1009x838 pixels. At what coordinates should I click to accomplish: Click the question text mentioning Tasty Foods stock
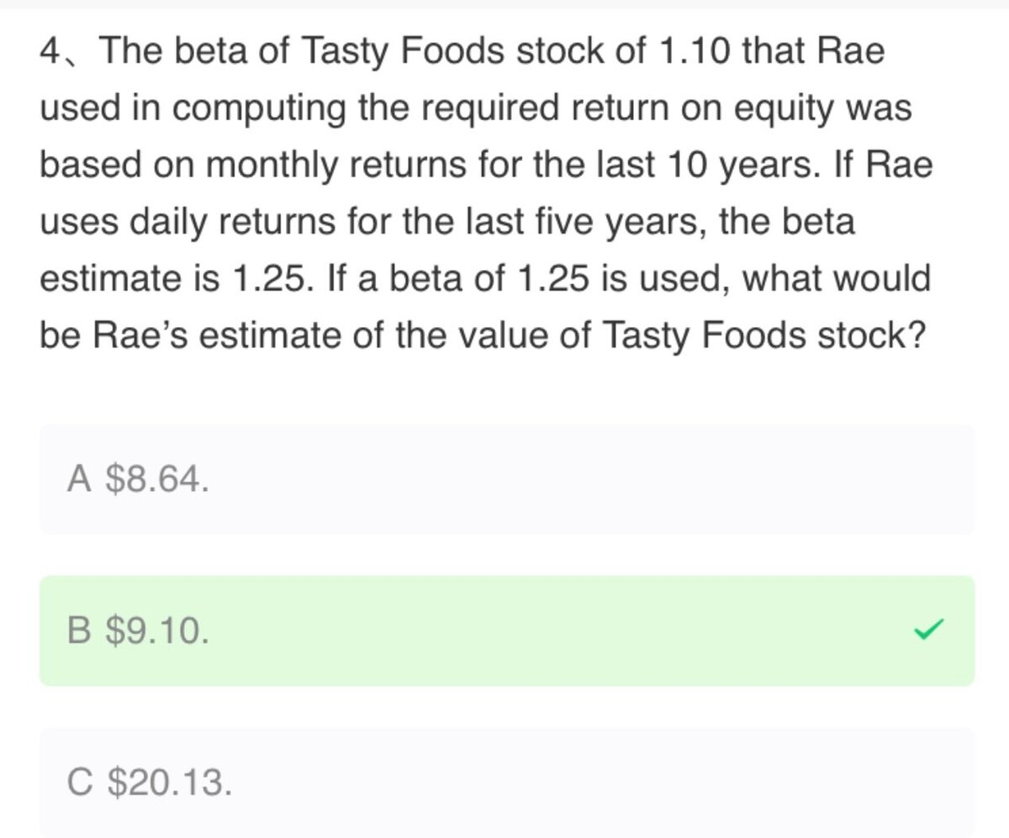click(x=486, y=195)
